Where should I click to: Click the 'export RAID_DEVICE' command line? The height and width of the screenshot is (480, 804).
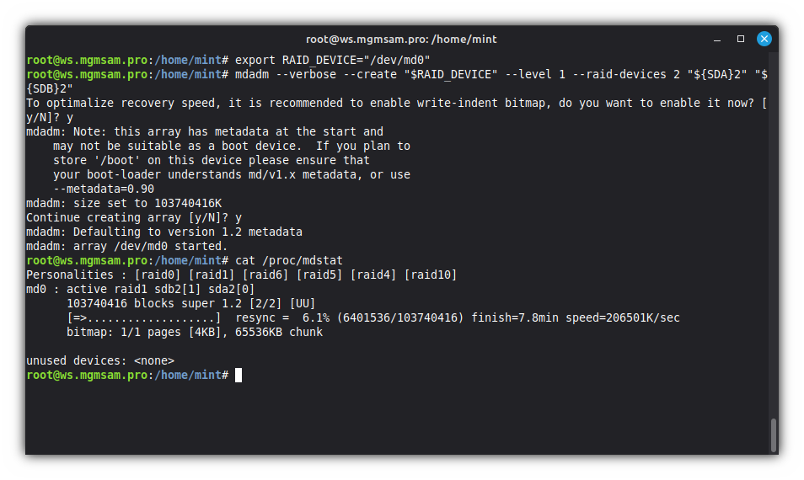[x=333, y=60]
